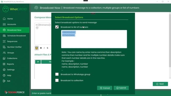Click the small emoji in message box
171x96 pixels.
(37, 28)
